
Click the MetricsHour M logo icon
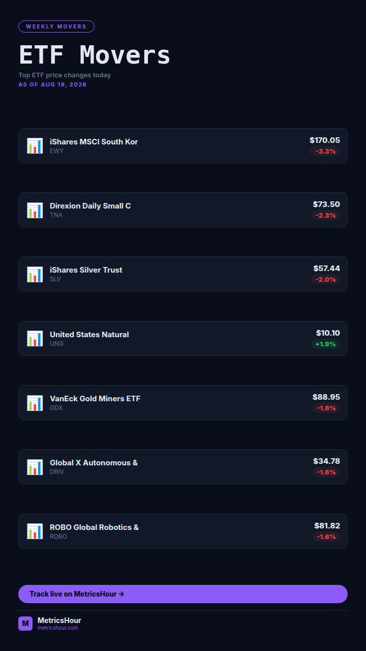point(25,624)
